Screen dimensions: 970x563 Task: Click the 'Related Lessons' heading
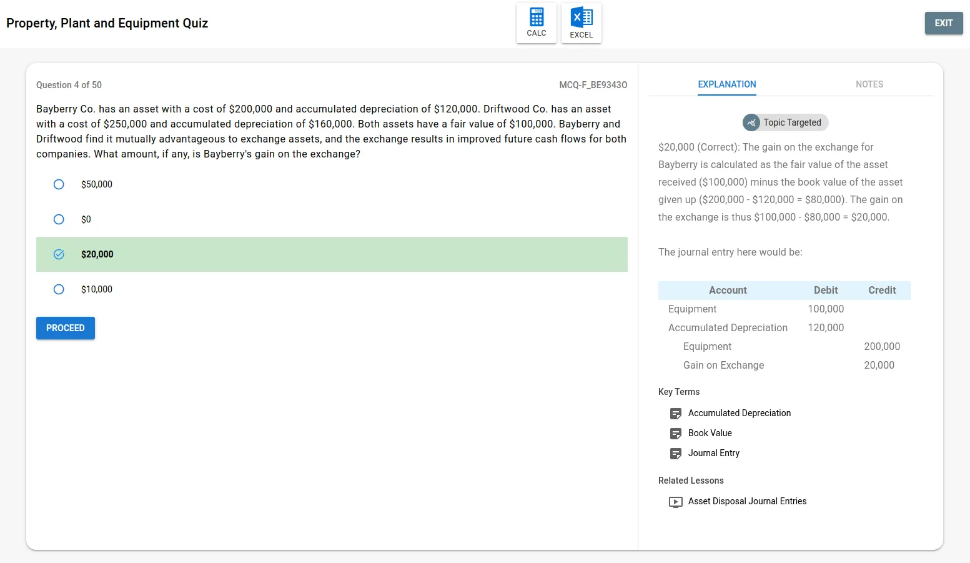(x=691, y=481)
